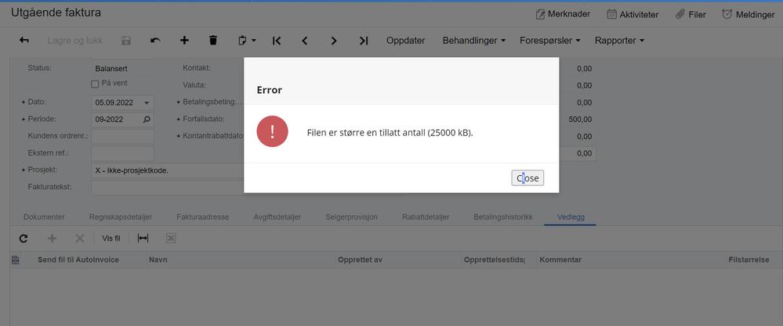Switch to the Regnskapsdetaljer tab
This screenshot has height=326, width=783.
coord(121,217)
